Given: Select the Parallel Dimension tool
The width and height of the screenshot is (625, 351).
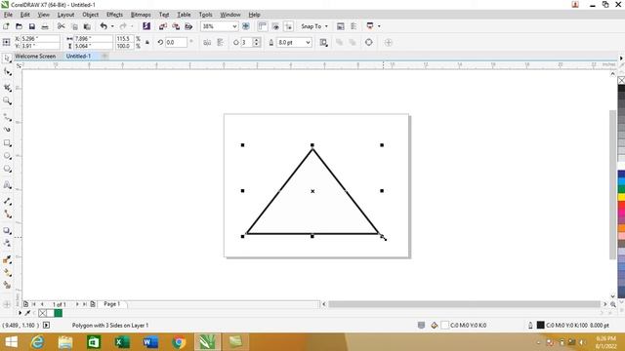Looking at the screenshot, I should 7,201.
